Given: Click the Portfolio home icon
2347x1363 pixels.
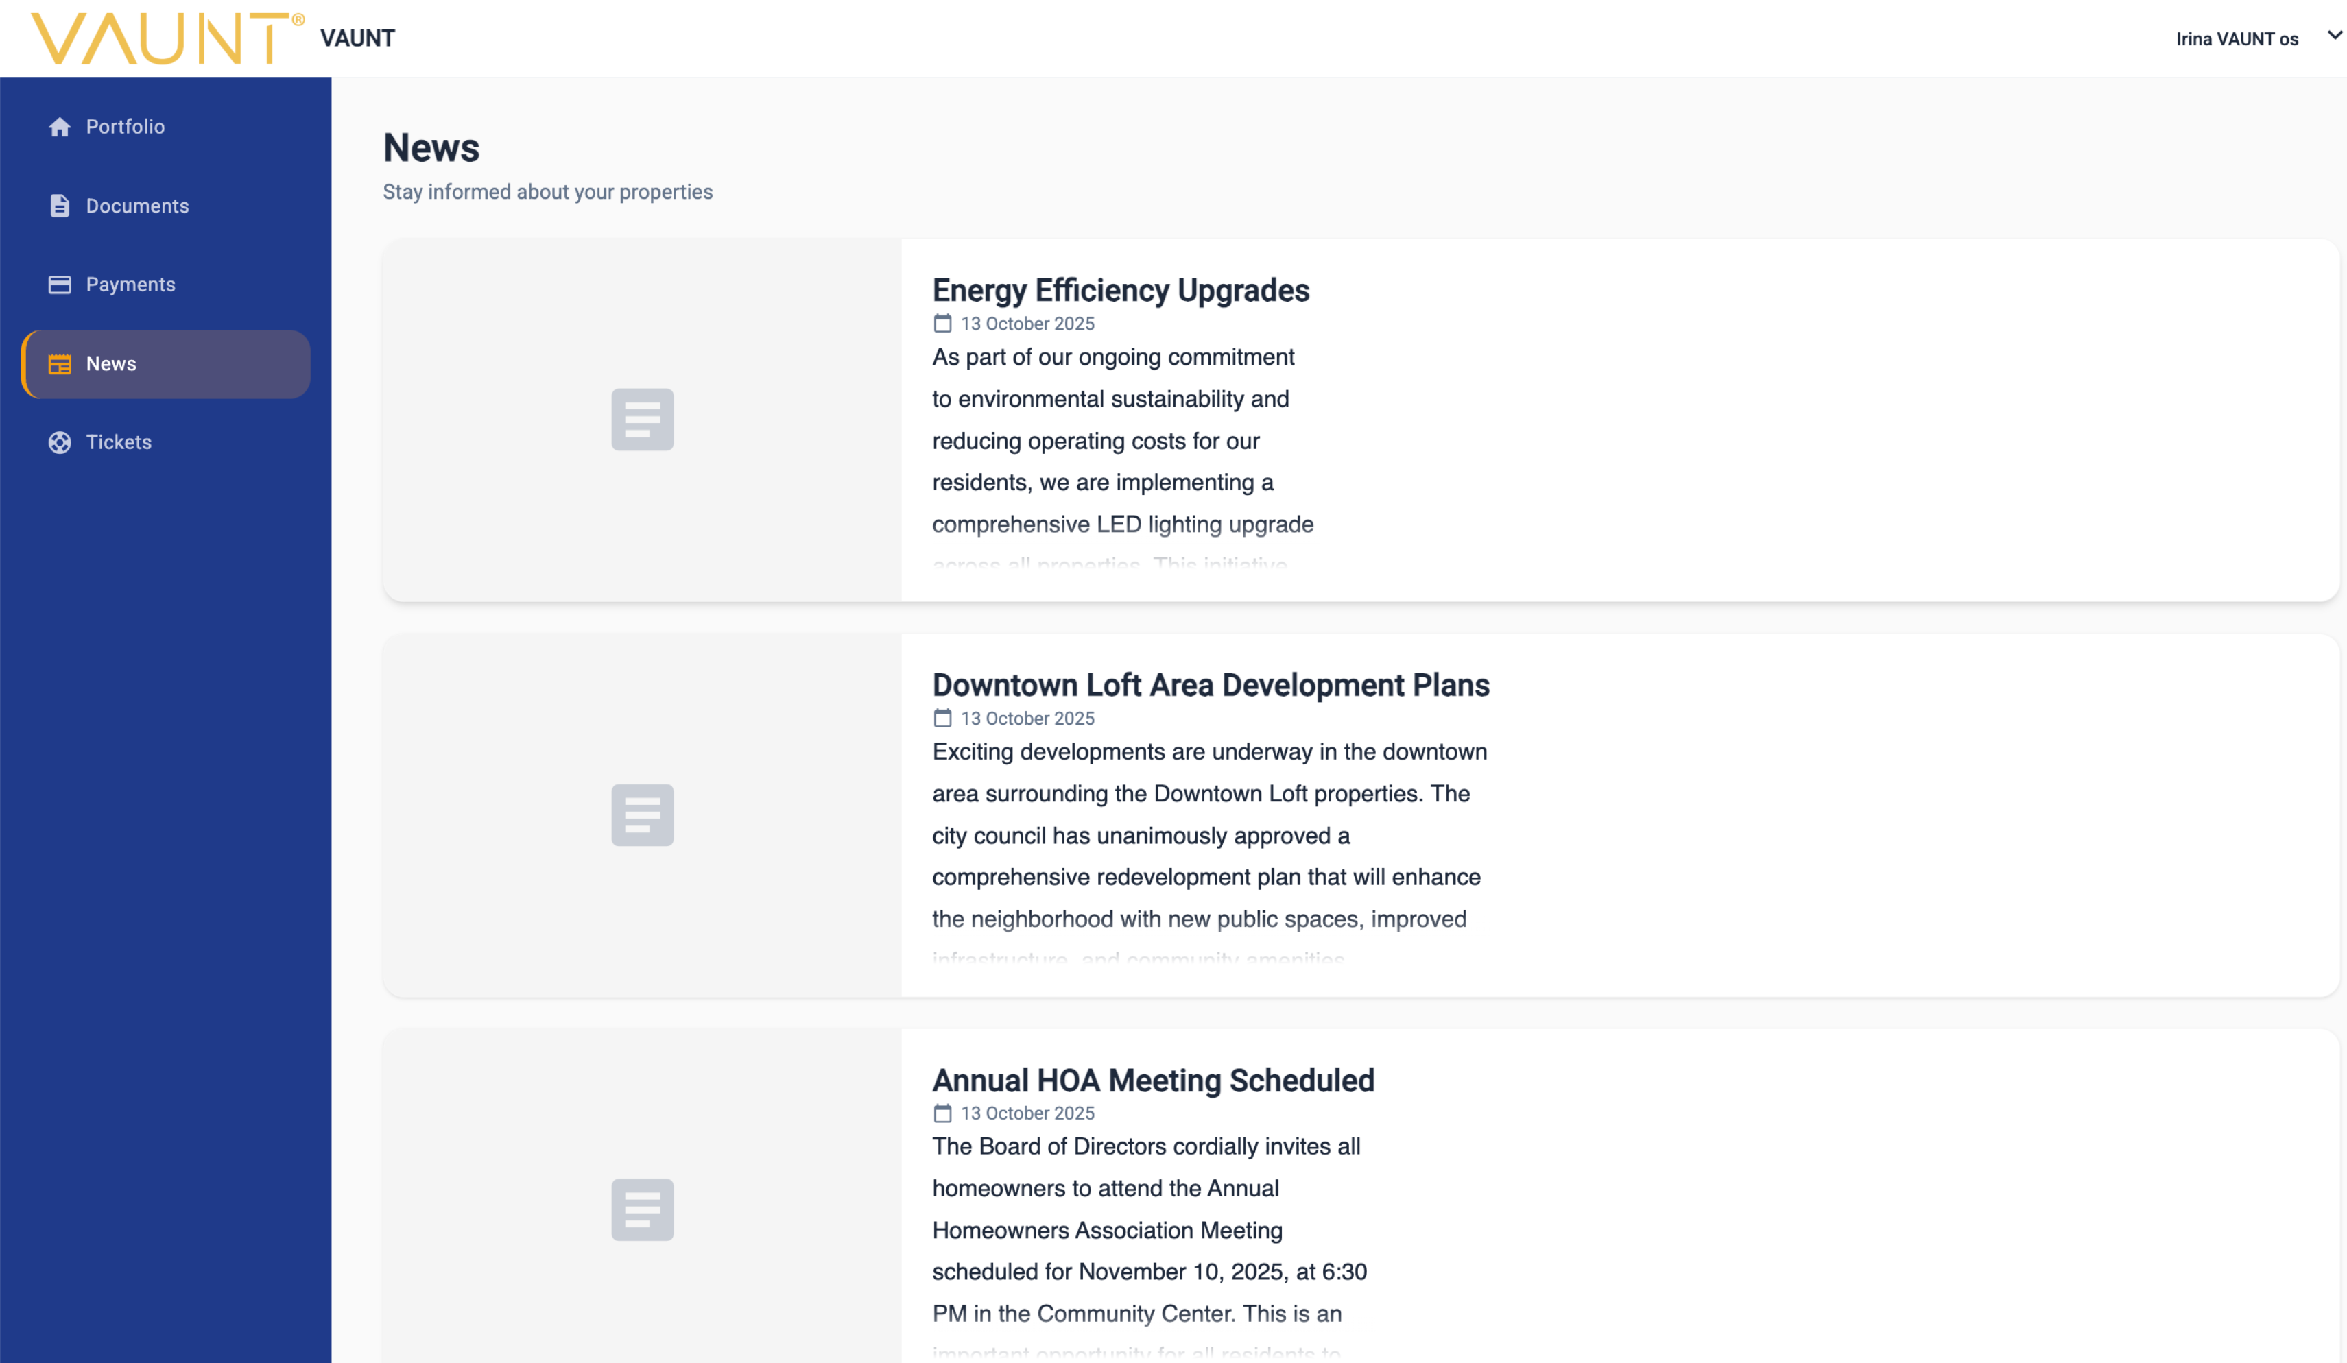Looking at the screenshot, I should coord(60,127).
